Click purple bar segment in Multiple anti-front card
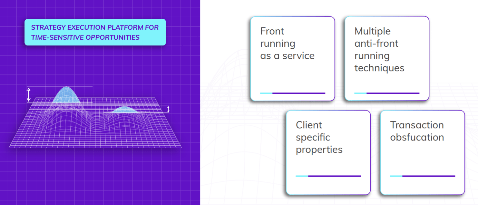This screenshot has height=205, width=478. pos(393,93)
